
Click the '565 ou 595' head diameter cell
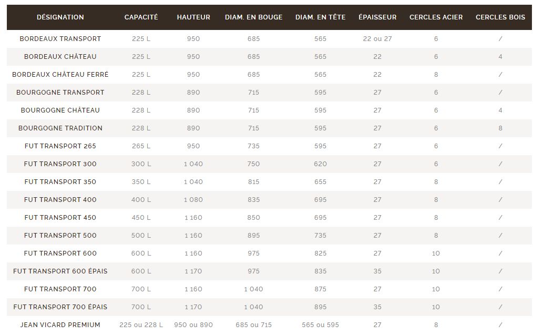point(320,325)
